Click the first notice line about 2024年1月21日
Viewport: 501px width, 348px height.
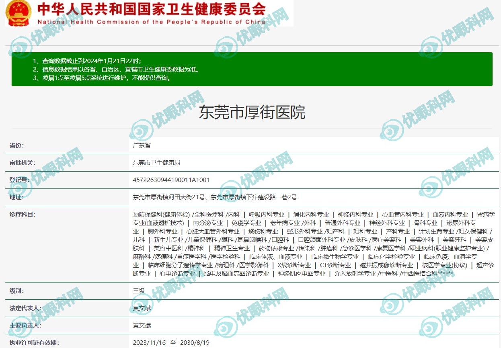[x=87, y=61]
